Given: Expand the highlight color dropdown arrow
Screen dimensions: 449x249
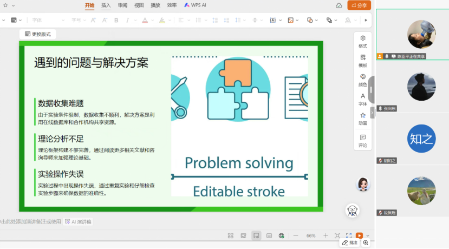Looking at the screenshot, I should [x=170, y=21].
